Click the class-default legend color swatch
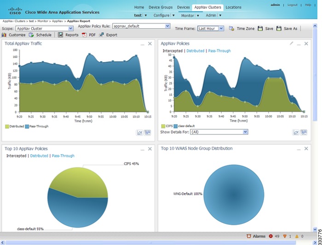Image resolution: width=322 pixels, height=245 pixels. click(176, 126)
